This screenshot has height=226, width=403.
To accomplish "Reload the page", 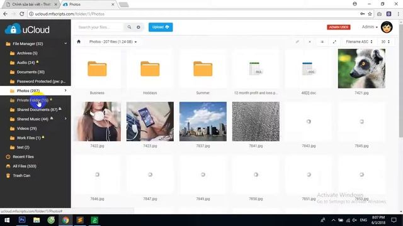I will click(22, 14).
